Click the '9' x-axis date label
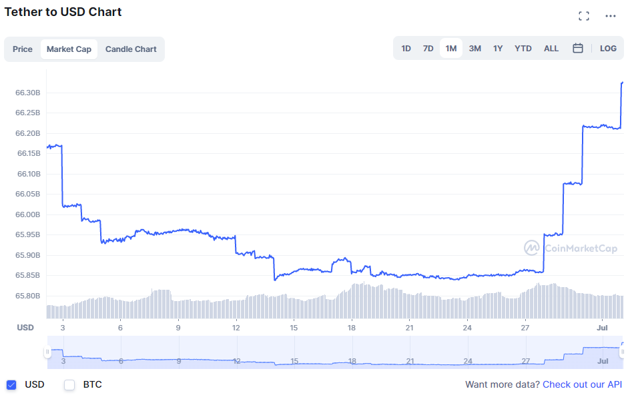The width and height of the screenshot is (640, 397). 178,328
